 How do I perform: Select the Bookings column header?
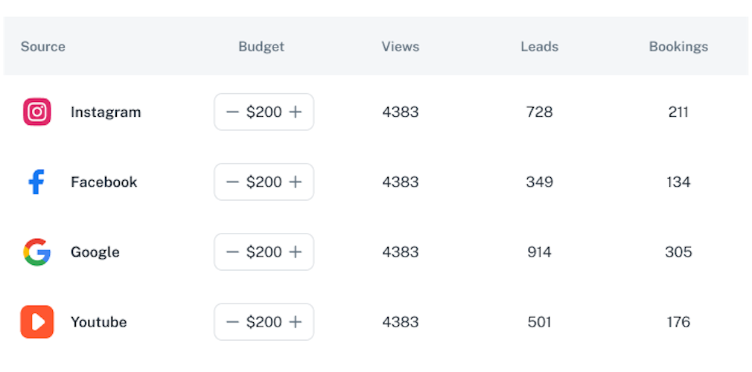tap(678, 46)
